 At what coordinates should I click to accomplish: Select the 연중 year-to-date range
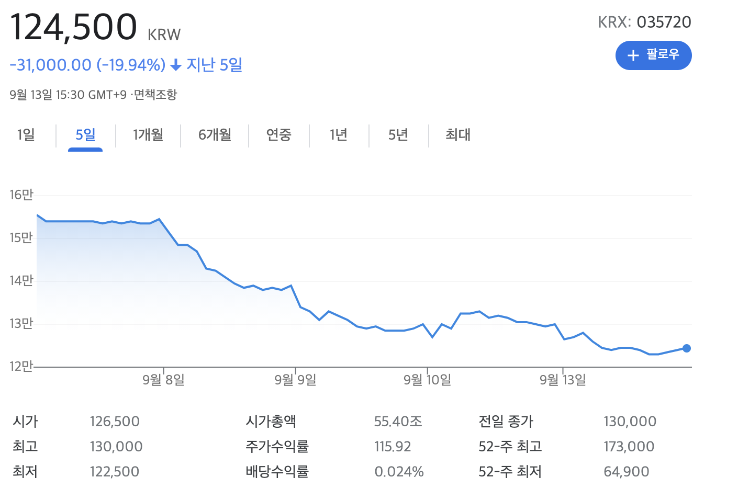point(279,135)
